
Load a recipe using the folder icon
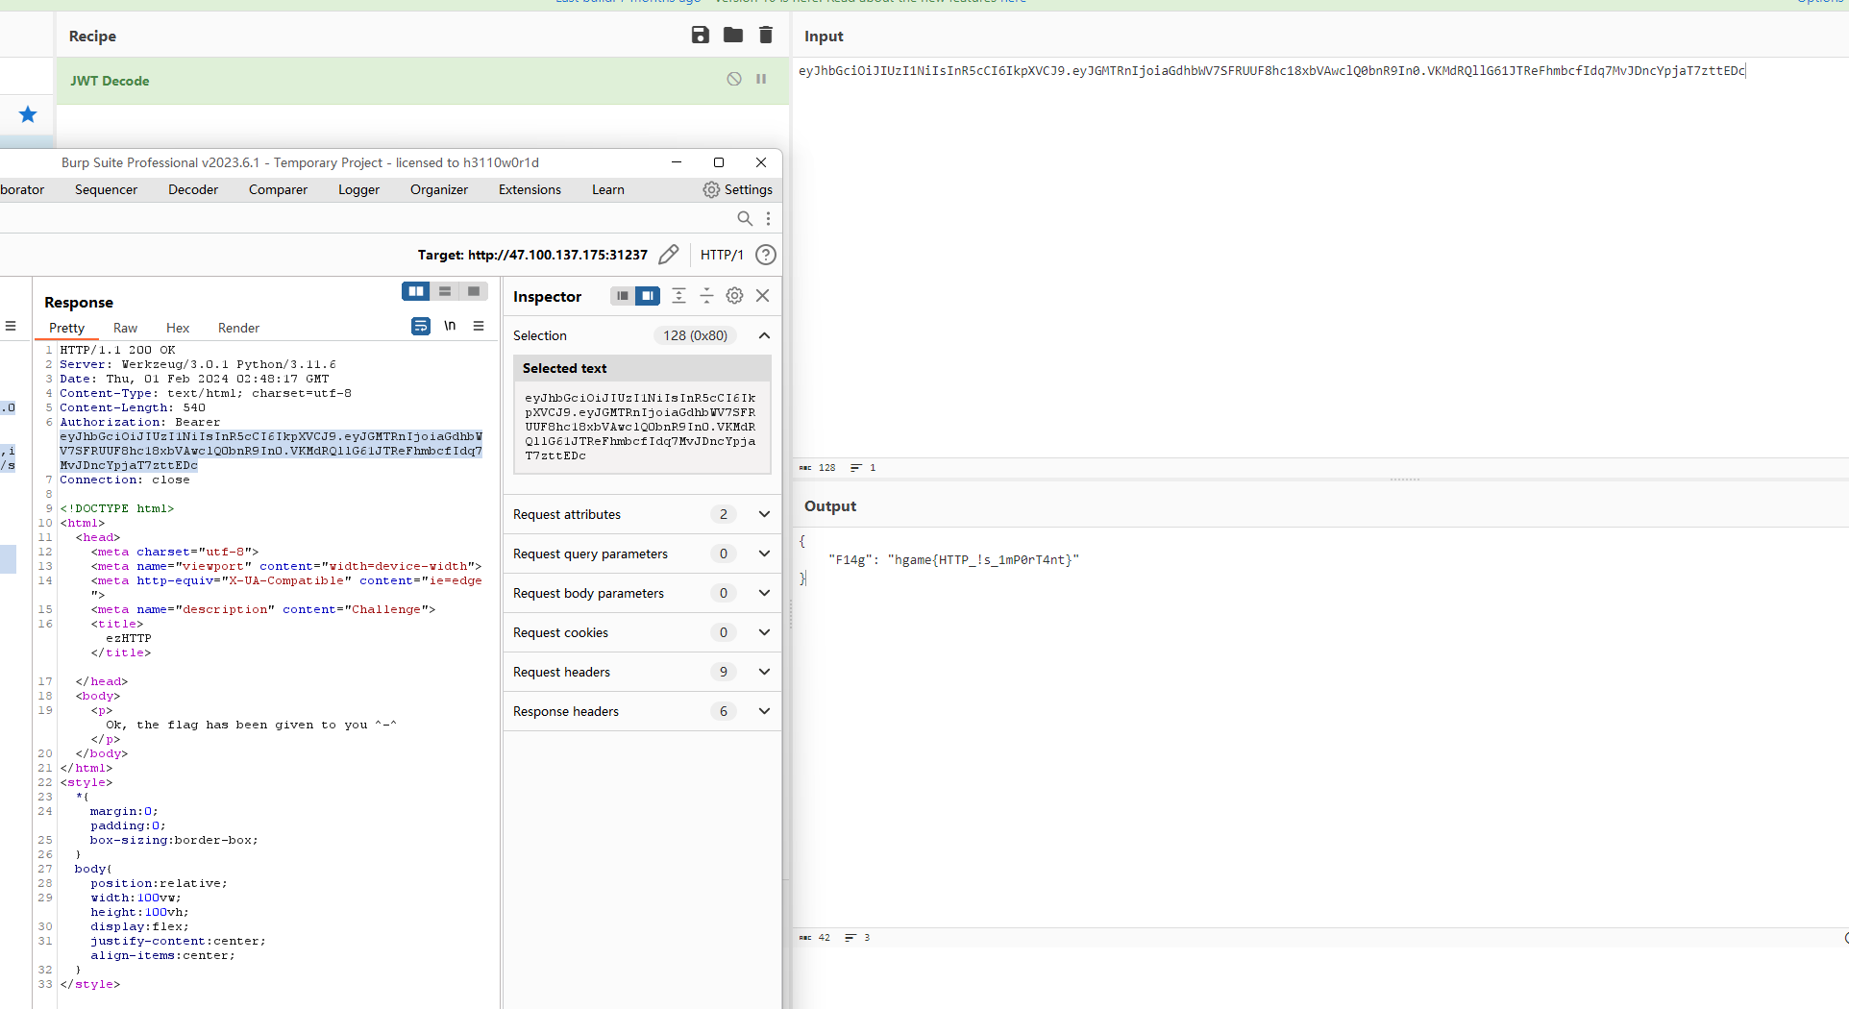733,36
